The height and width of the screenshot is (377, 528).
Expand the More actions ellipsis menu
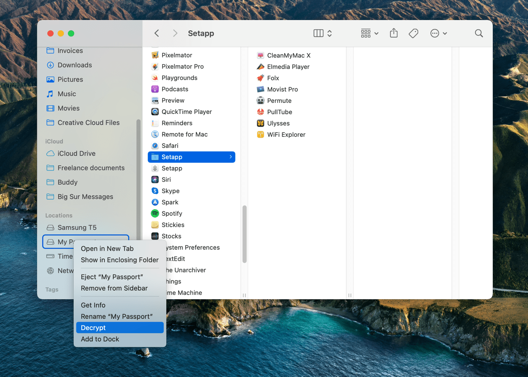(438, 33)
